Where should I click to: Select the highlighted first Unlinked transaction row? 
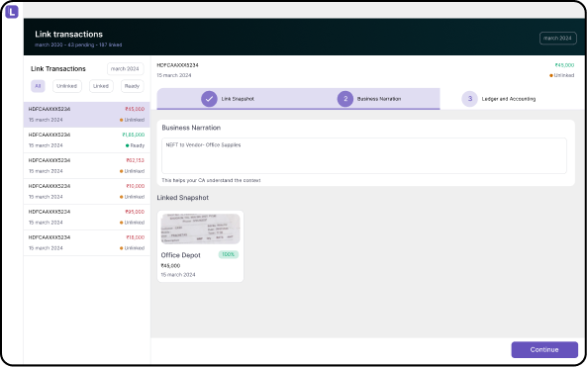[x=87, y=115]
